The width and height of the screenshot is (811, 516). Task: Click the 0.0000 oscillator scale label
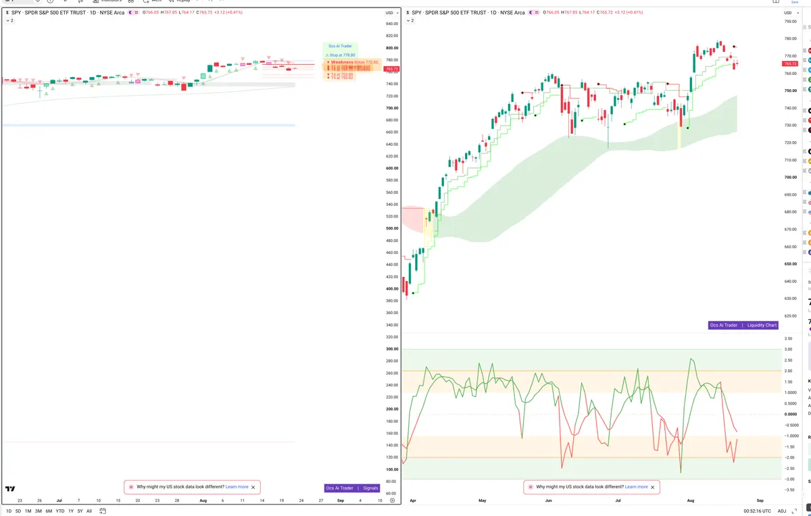pyautogui.click(x=791, y=414)
